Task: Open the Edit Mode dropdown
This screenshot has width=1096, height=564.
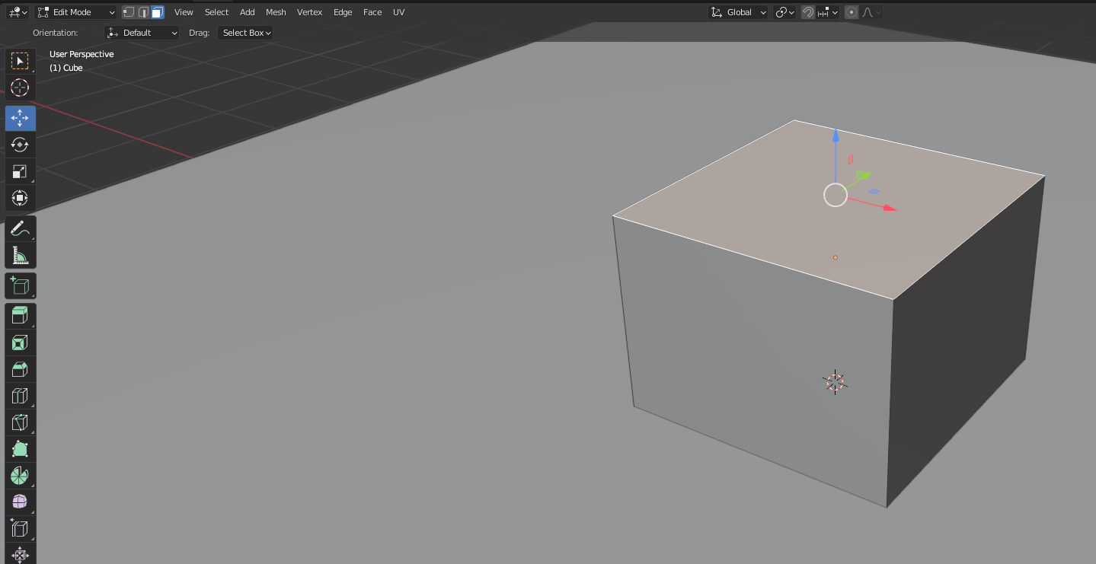Action: tap(76, 12)
